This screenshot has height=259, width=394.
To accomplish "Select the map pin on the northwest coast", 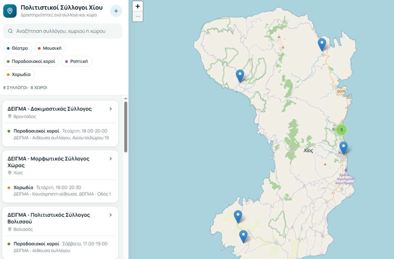I will pyautogui.click(x=240, y=76).
